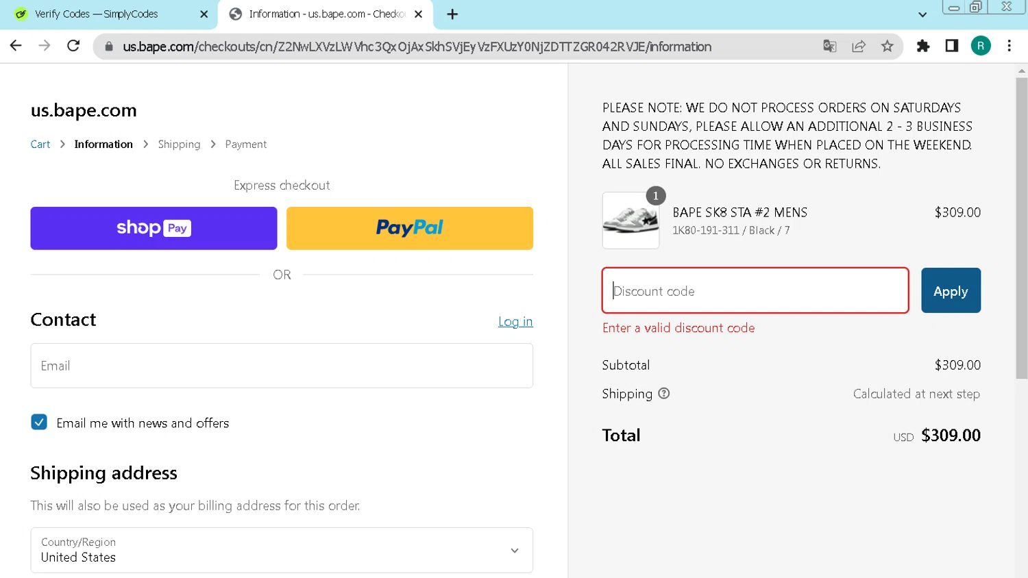Reload the checkout page
This screenshot has width=1028, height=578.
[x=73, y=46]
